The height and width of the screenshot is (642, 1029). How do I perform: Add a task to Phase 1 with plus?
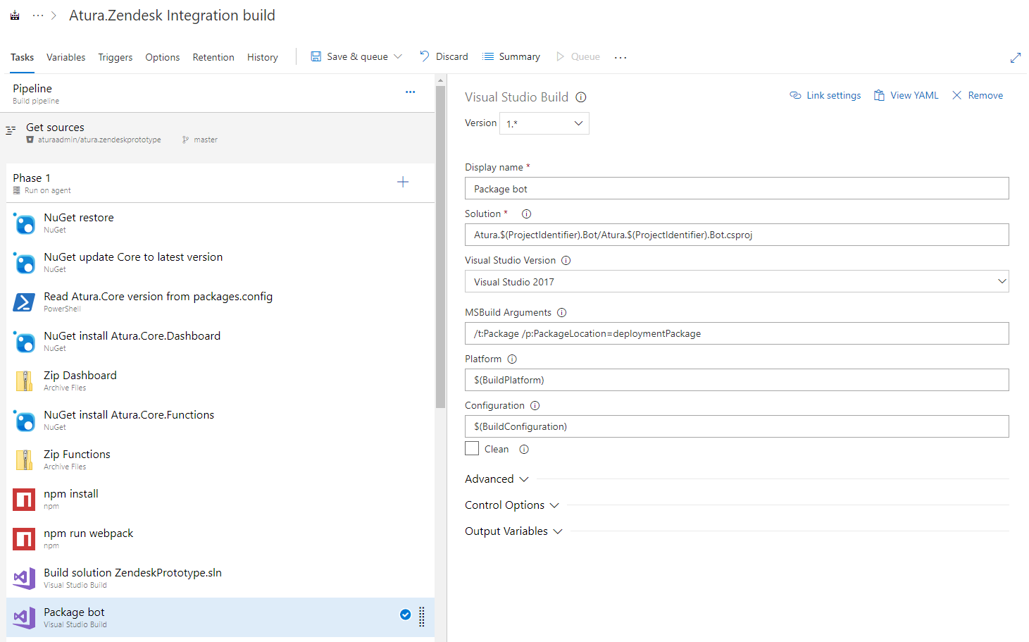403,183
